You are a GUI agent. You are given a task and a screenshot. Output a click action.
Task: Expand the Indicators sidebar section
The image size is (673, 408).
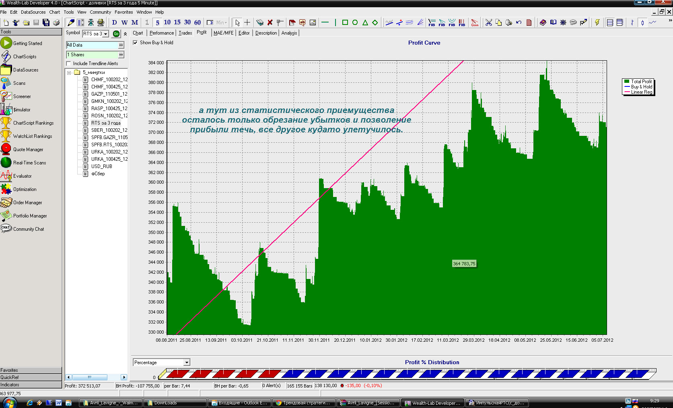click(x=31, y=385)
